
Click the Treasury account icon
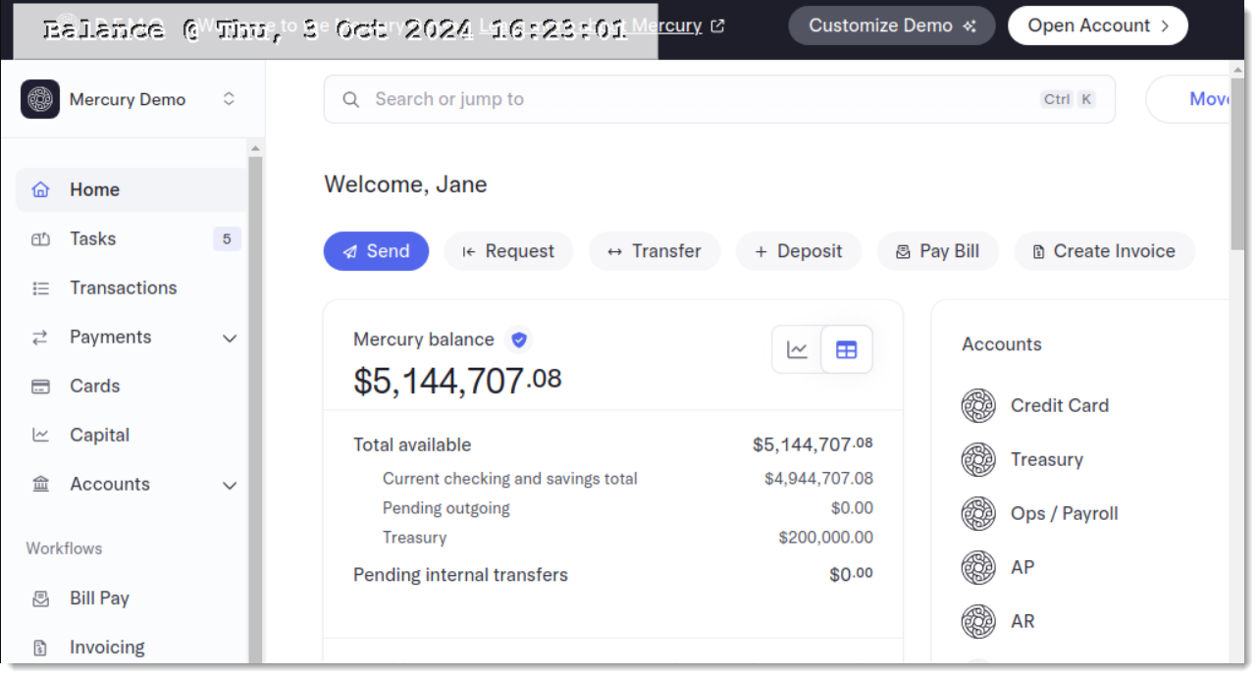[x=978, y=459]
